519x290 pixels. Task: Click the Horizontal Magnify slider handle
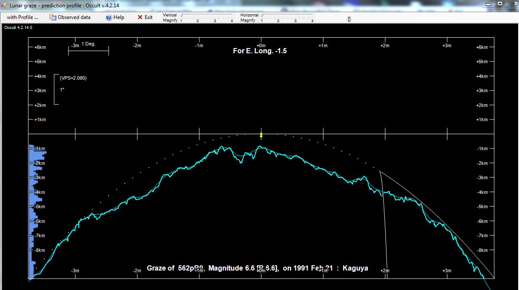click(x=262, y=15)
